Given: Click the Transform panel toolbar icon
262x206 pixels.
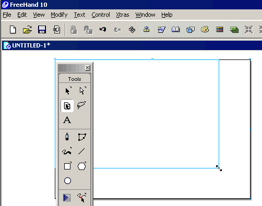Looking at the screenshot, I should pos(161,30).
